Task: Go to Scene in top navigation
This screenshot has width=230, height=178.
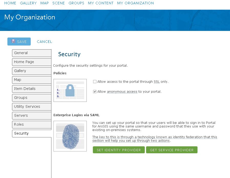Action: pyautogui.click(x=59, y=3)
